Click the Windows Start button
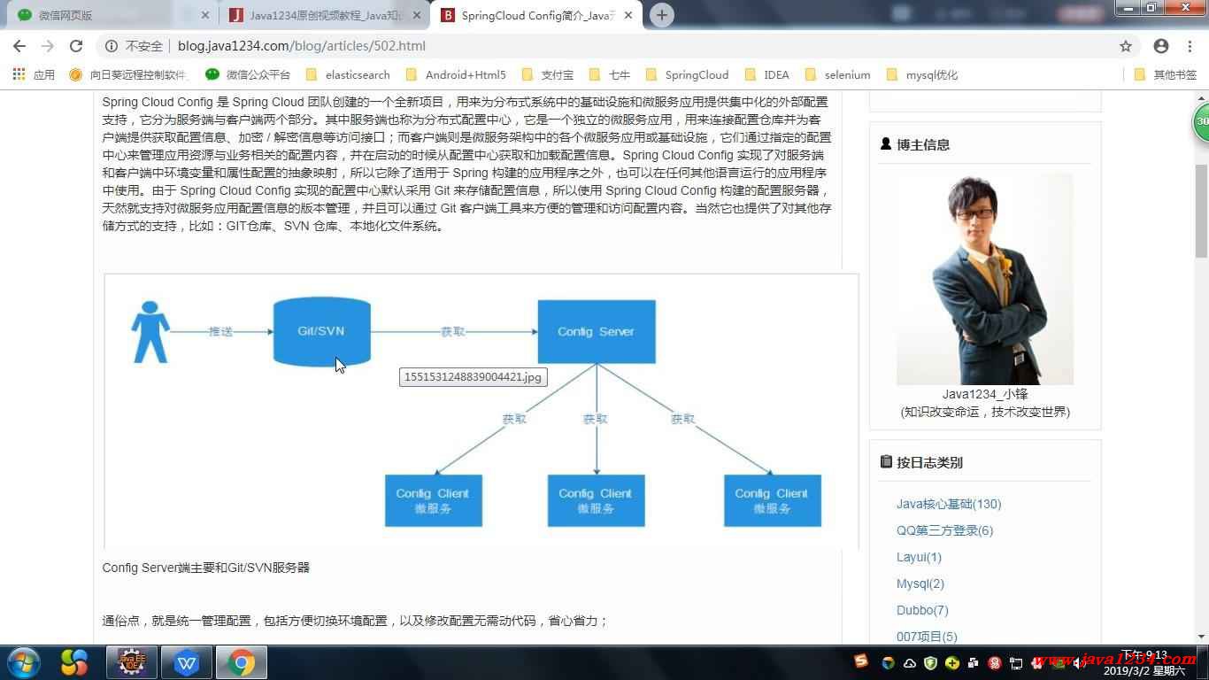The width and height of the screenshot is (1209, 680). click(x=24, y=662)
